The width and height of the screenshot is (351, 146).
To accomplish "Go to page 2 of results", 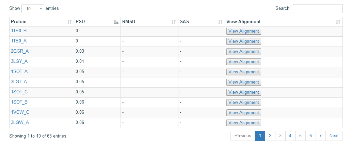I will point(270,136).
